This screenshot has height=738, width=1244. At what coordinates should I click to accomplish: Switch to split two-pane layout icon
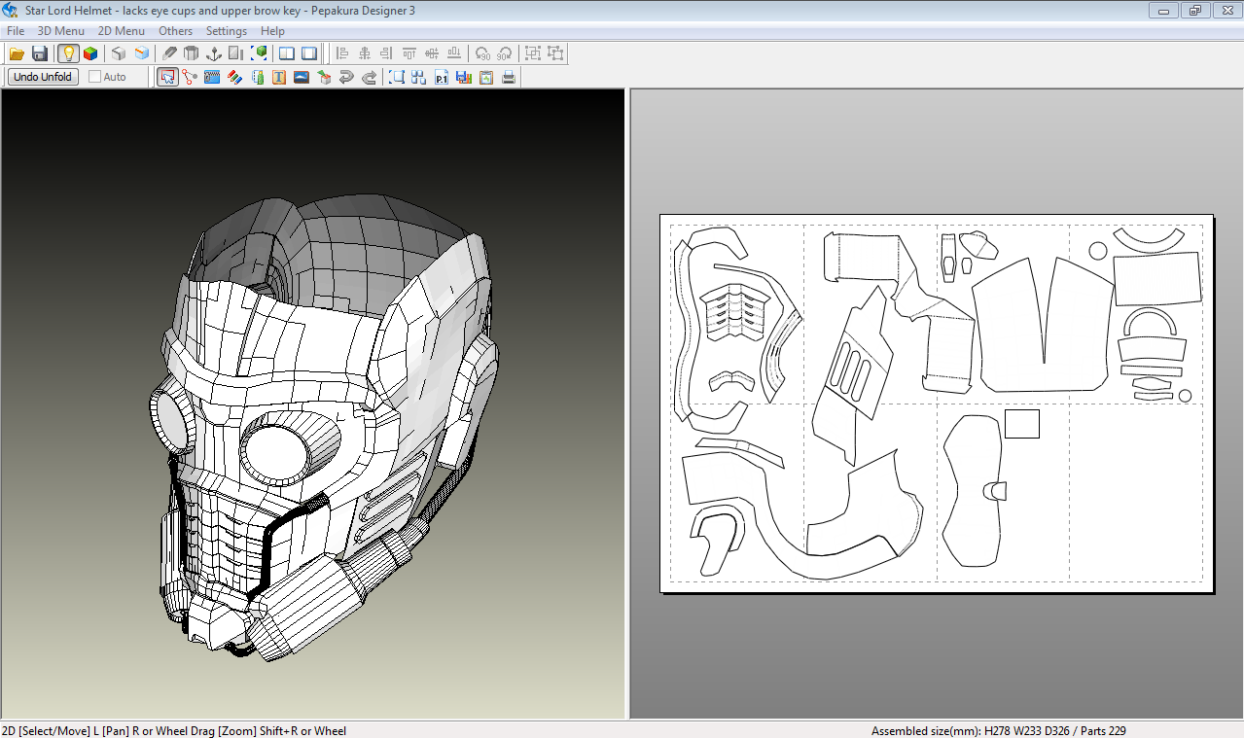coord(287,53)
